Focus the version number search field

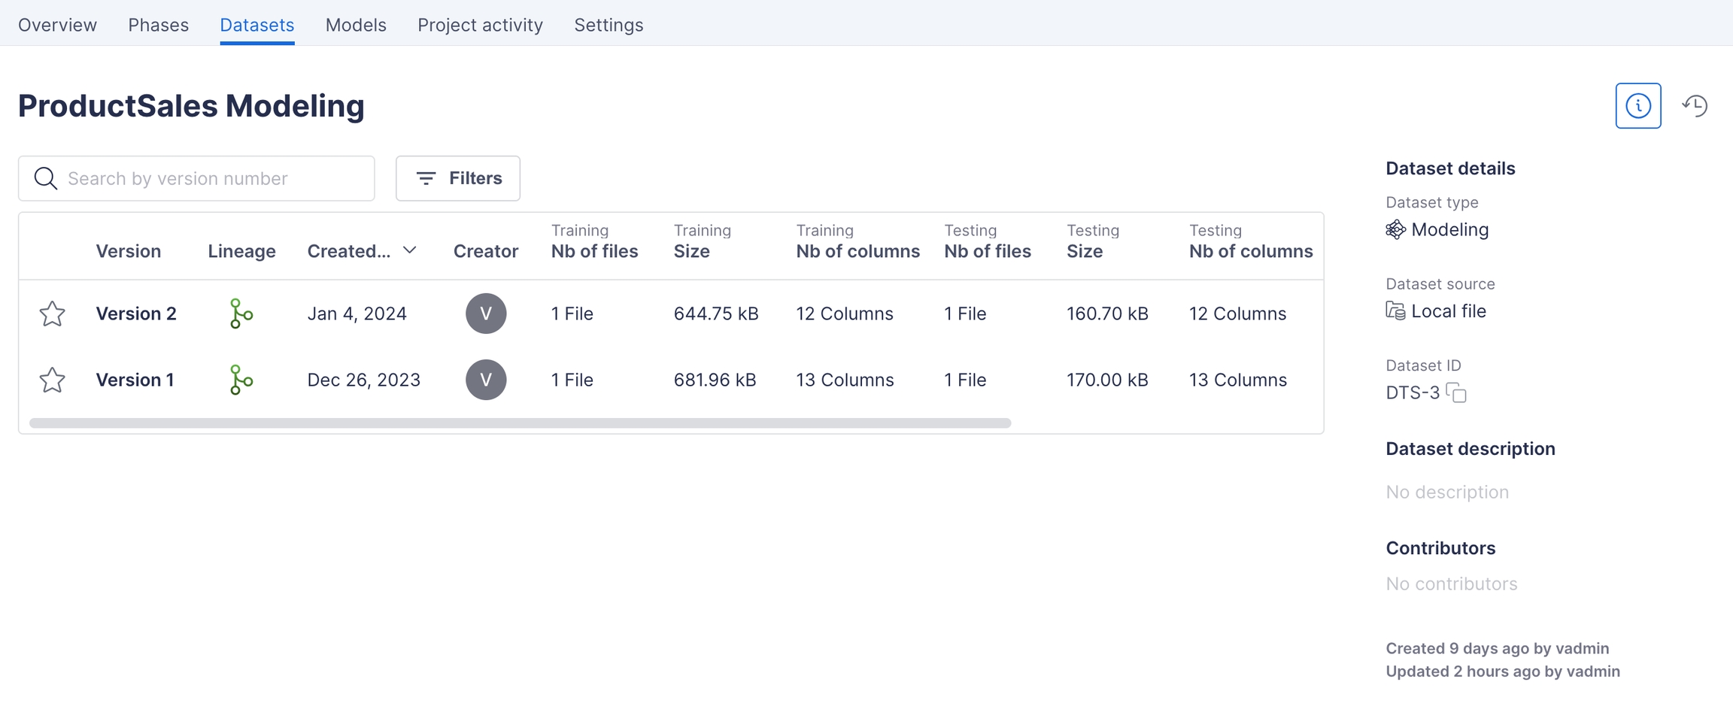coord(214,178)
